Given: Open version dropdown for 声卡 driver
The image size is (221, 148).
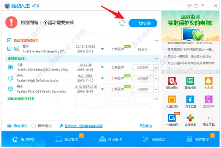Looking at the screenshot, I should (102, 78).
